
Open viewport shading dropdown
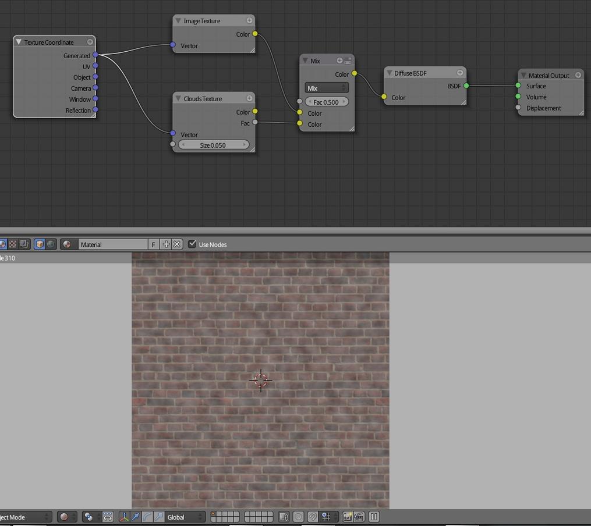tap(67, 517)
